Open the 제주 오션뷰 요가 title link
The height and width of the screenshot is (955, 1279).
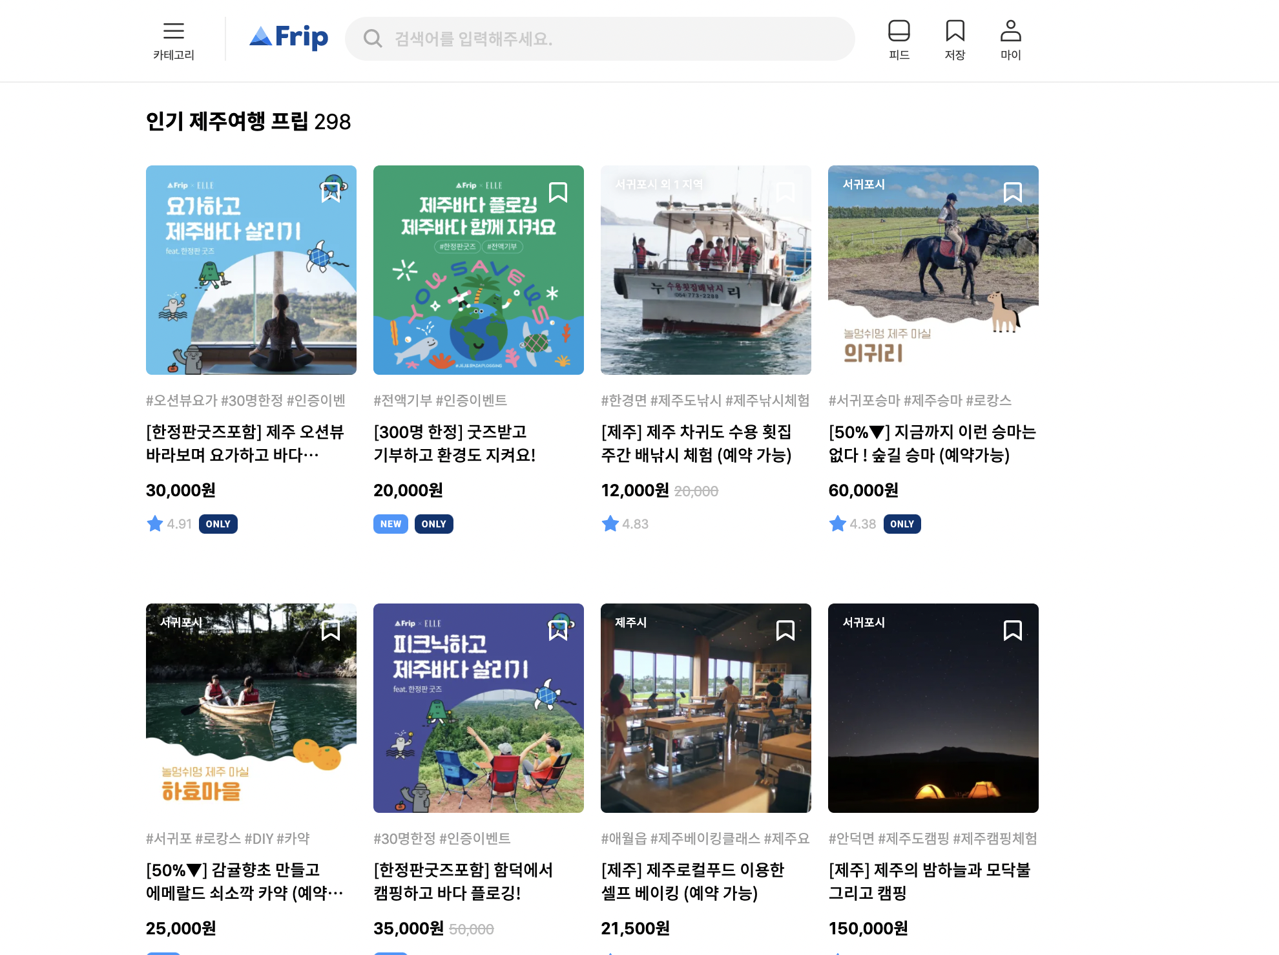tap(245, 443)
